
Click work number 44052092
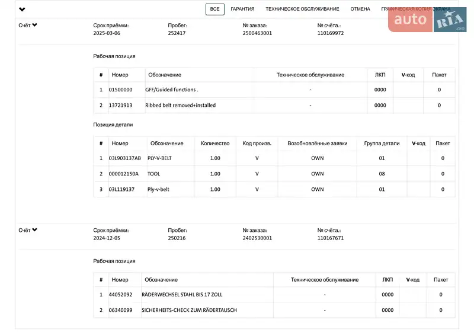click(120, 295)
